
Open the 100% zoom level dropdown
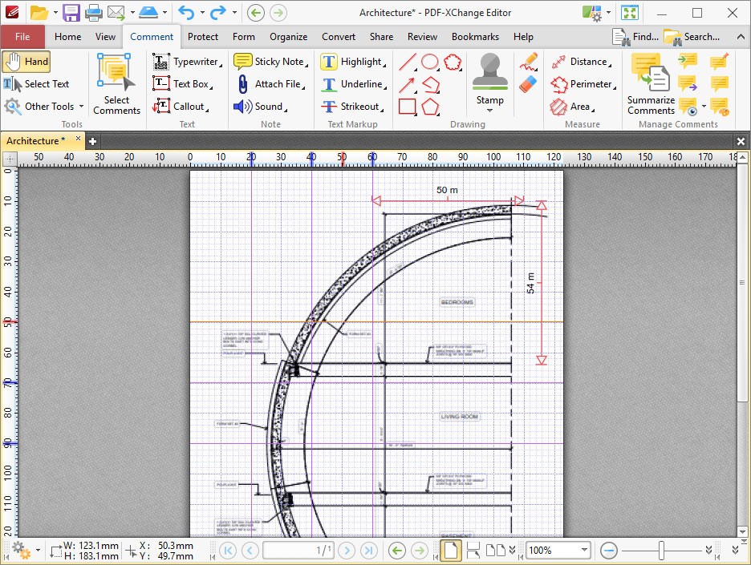pyautogui.click(x=584, y=550)
